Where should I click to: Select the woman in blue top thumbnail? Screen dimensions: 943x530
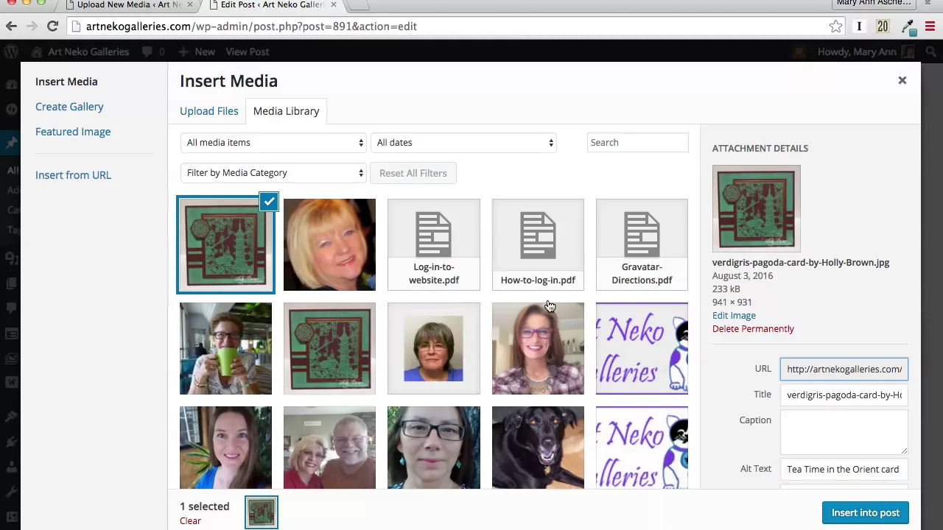click(x=225, y=448)
